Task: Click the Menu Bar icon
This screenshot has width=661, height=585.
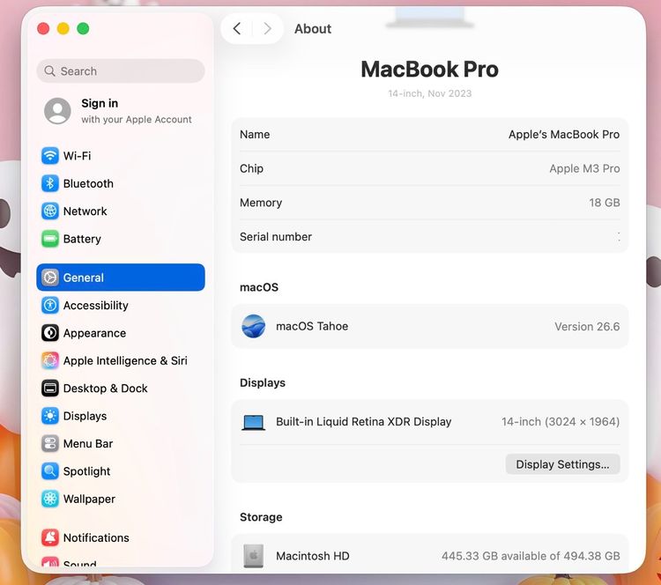Action: 49,443
